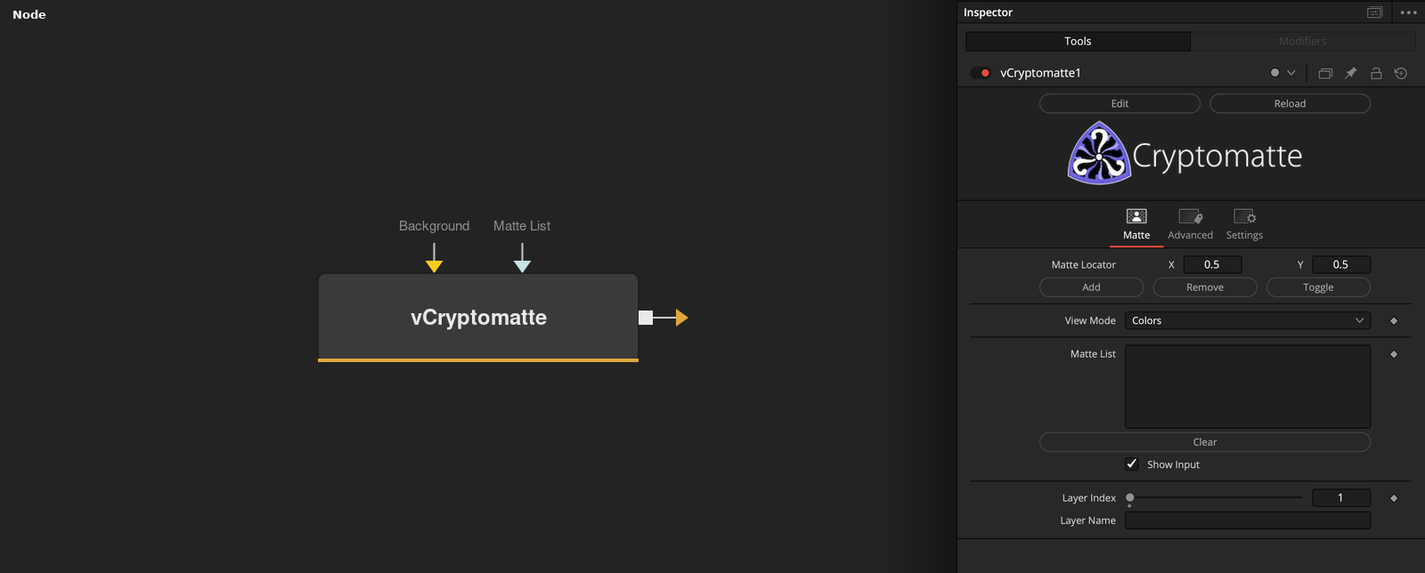This screenshot has width=1425, height=573.
Task: Lock the vCryptomatte1 tool
Action: tap(1376, 73)
